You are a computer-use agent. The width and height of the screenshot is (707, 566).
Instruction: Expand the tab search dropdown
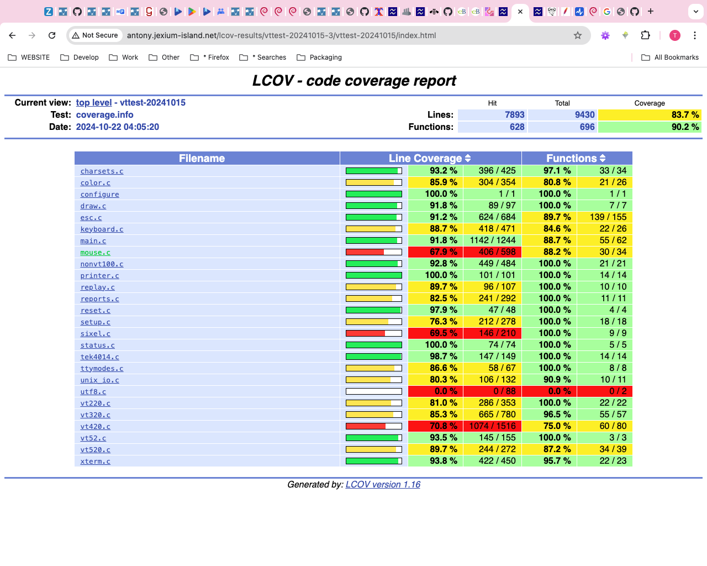[x=696, y=11]
